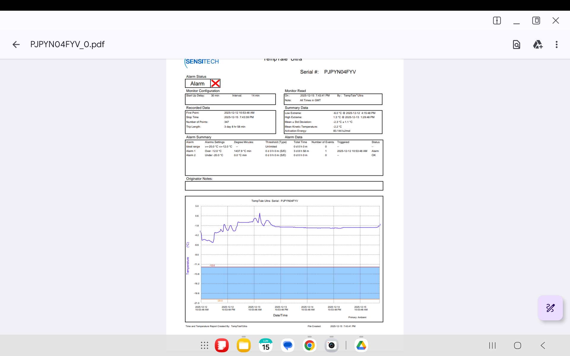
Task: Open the three-dot more options menu
Action: [556, 44]
